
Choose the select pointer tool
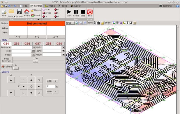pyautogui.click(x=95, y=23)
